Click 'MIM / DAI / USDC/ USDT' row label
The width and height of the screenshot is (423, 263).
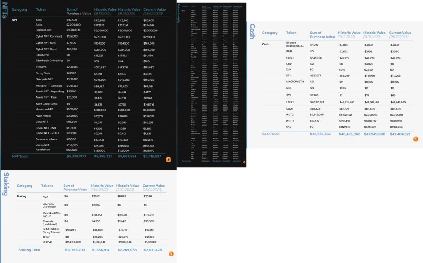point(50,205)
